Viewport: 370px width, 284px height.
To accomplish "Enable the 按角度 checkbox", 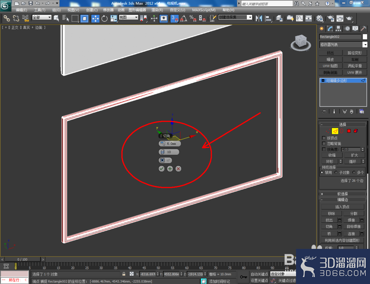I will tap(324, 149).
